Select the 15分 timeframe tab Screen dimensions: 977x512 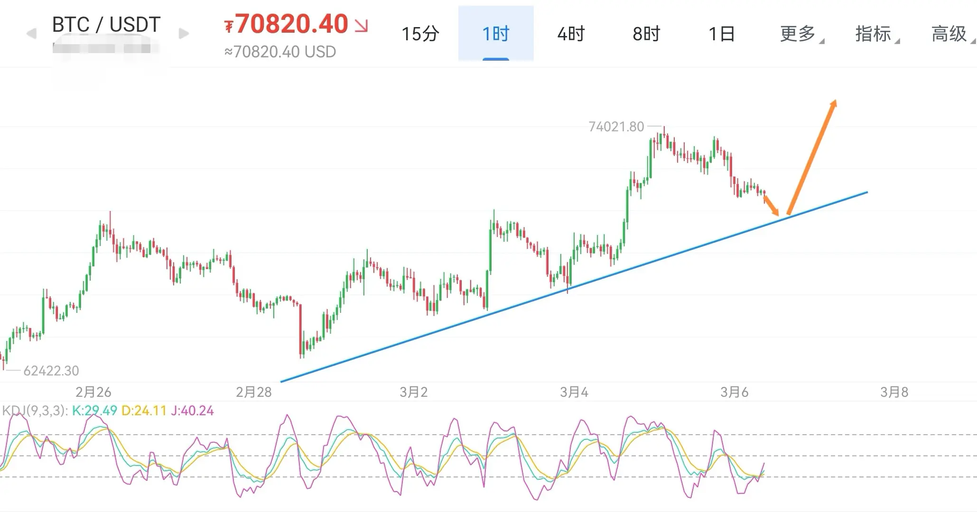click(420, 34)
